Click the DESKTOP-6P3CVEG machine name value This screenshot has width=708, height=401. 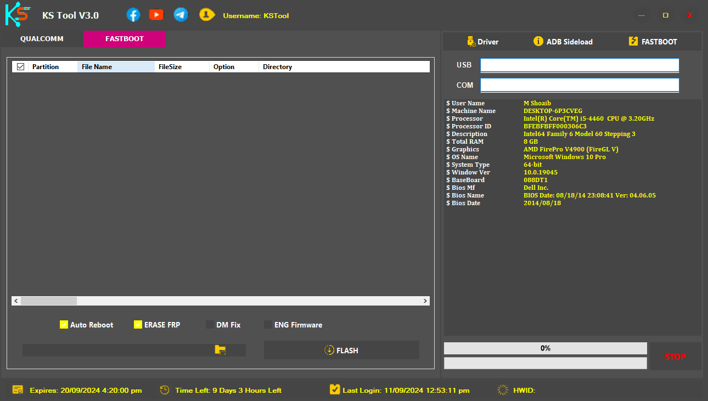pyautogui.click(x=553, y=111)
